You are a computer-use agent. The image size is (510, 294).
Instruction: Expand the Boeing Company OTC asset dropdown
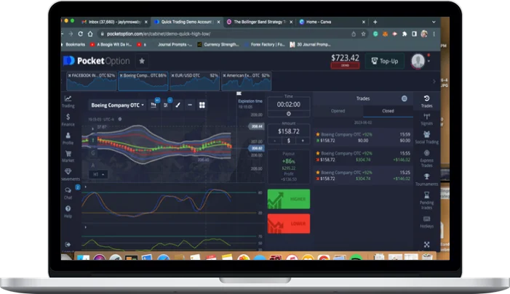click(x=116, y=105)
